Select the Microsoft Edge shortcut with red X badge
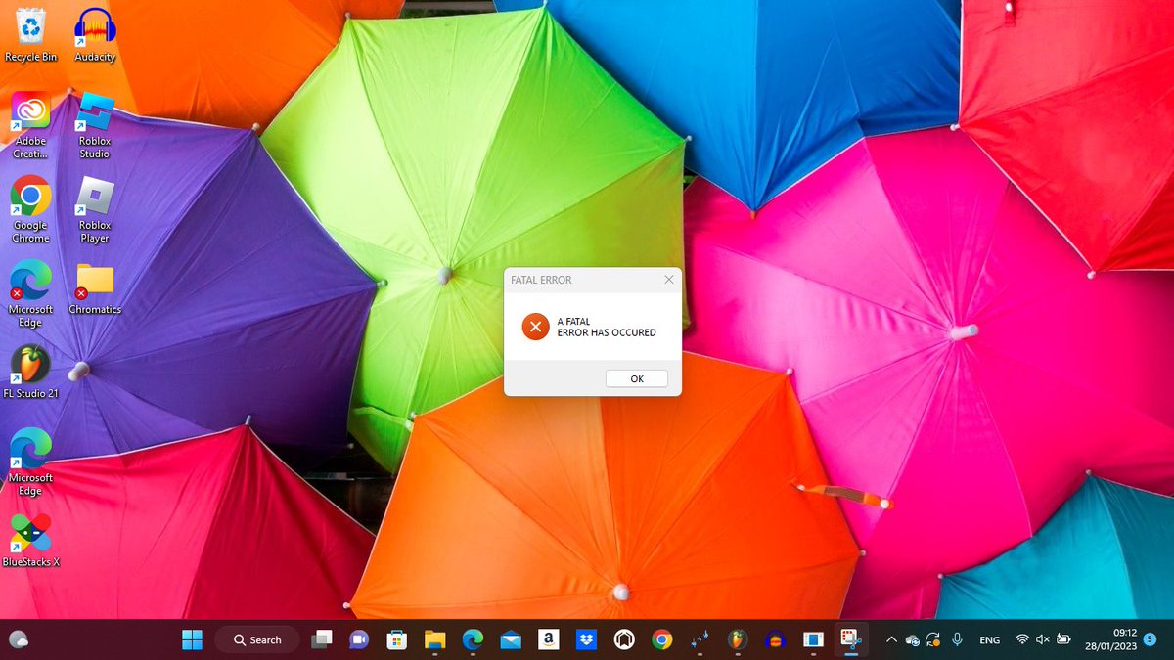This screenshot has width=1174, height=660. coord(30,294)
